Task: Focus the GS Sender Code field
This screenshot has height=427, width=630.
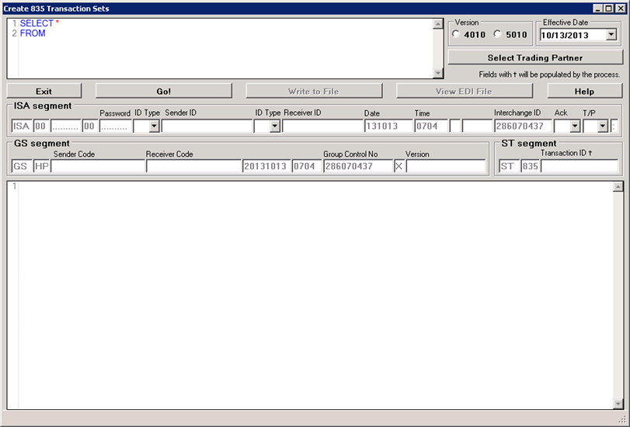Action: click(x=98, y=166)
